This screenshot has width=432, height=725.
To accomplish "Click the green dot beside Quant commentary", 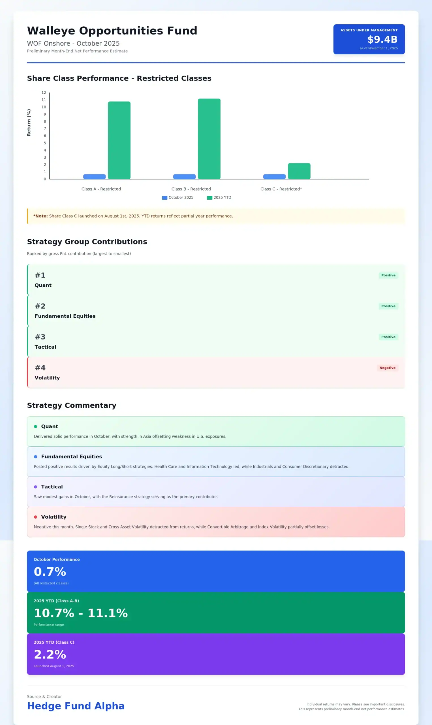I will click(35, 426).
